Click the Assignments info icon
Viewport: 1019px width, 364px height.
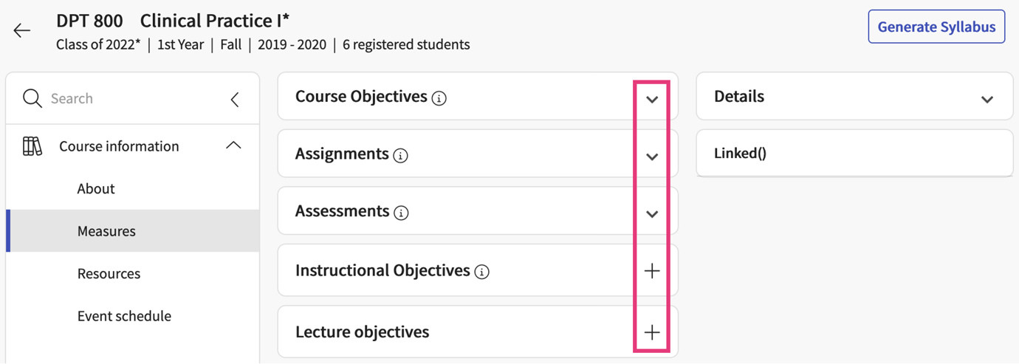coord(401,156)
